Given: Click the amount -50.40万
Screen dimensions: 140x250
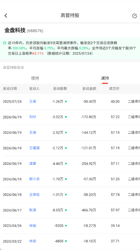Looking at the screenshot, I should coord(90,101).
